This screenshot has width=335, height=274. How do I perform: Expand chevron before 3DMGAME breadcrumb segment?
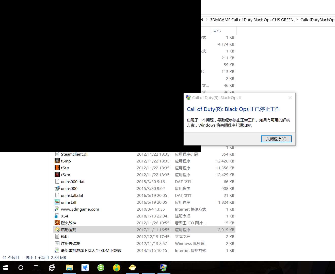point(206,20)
